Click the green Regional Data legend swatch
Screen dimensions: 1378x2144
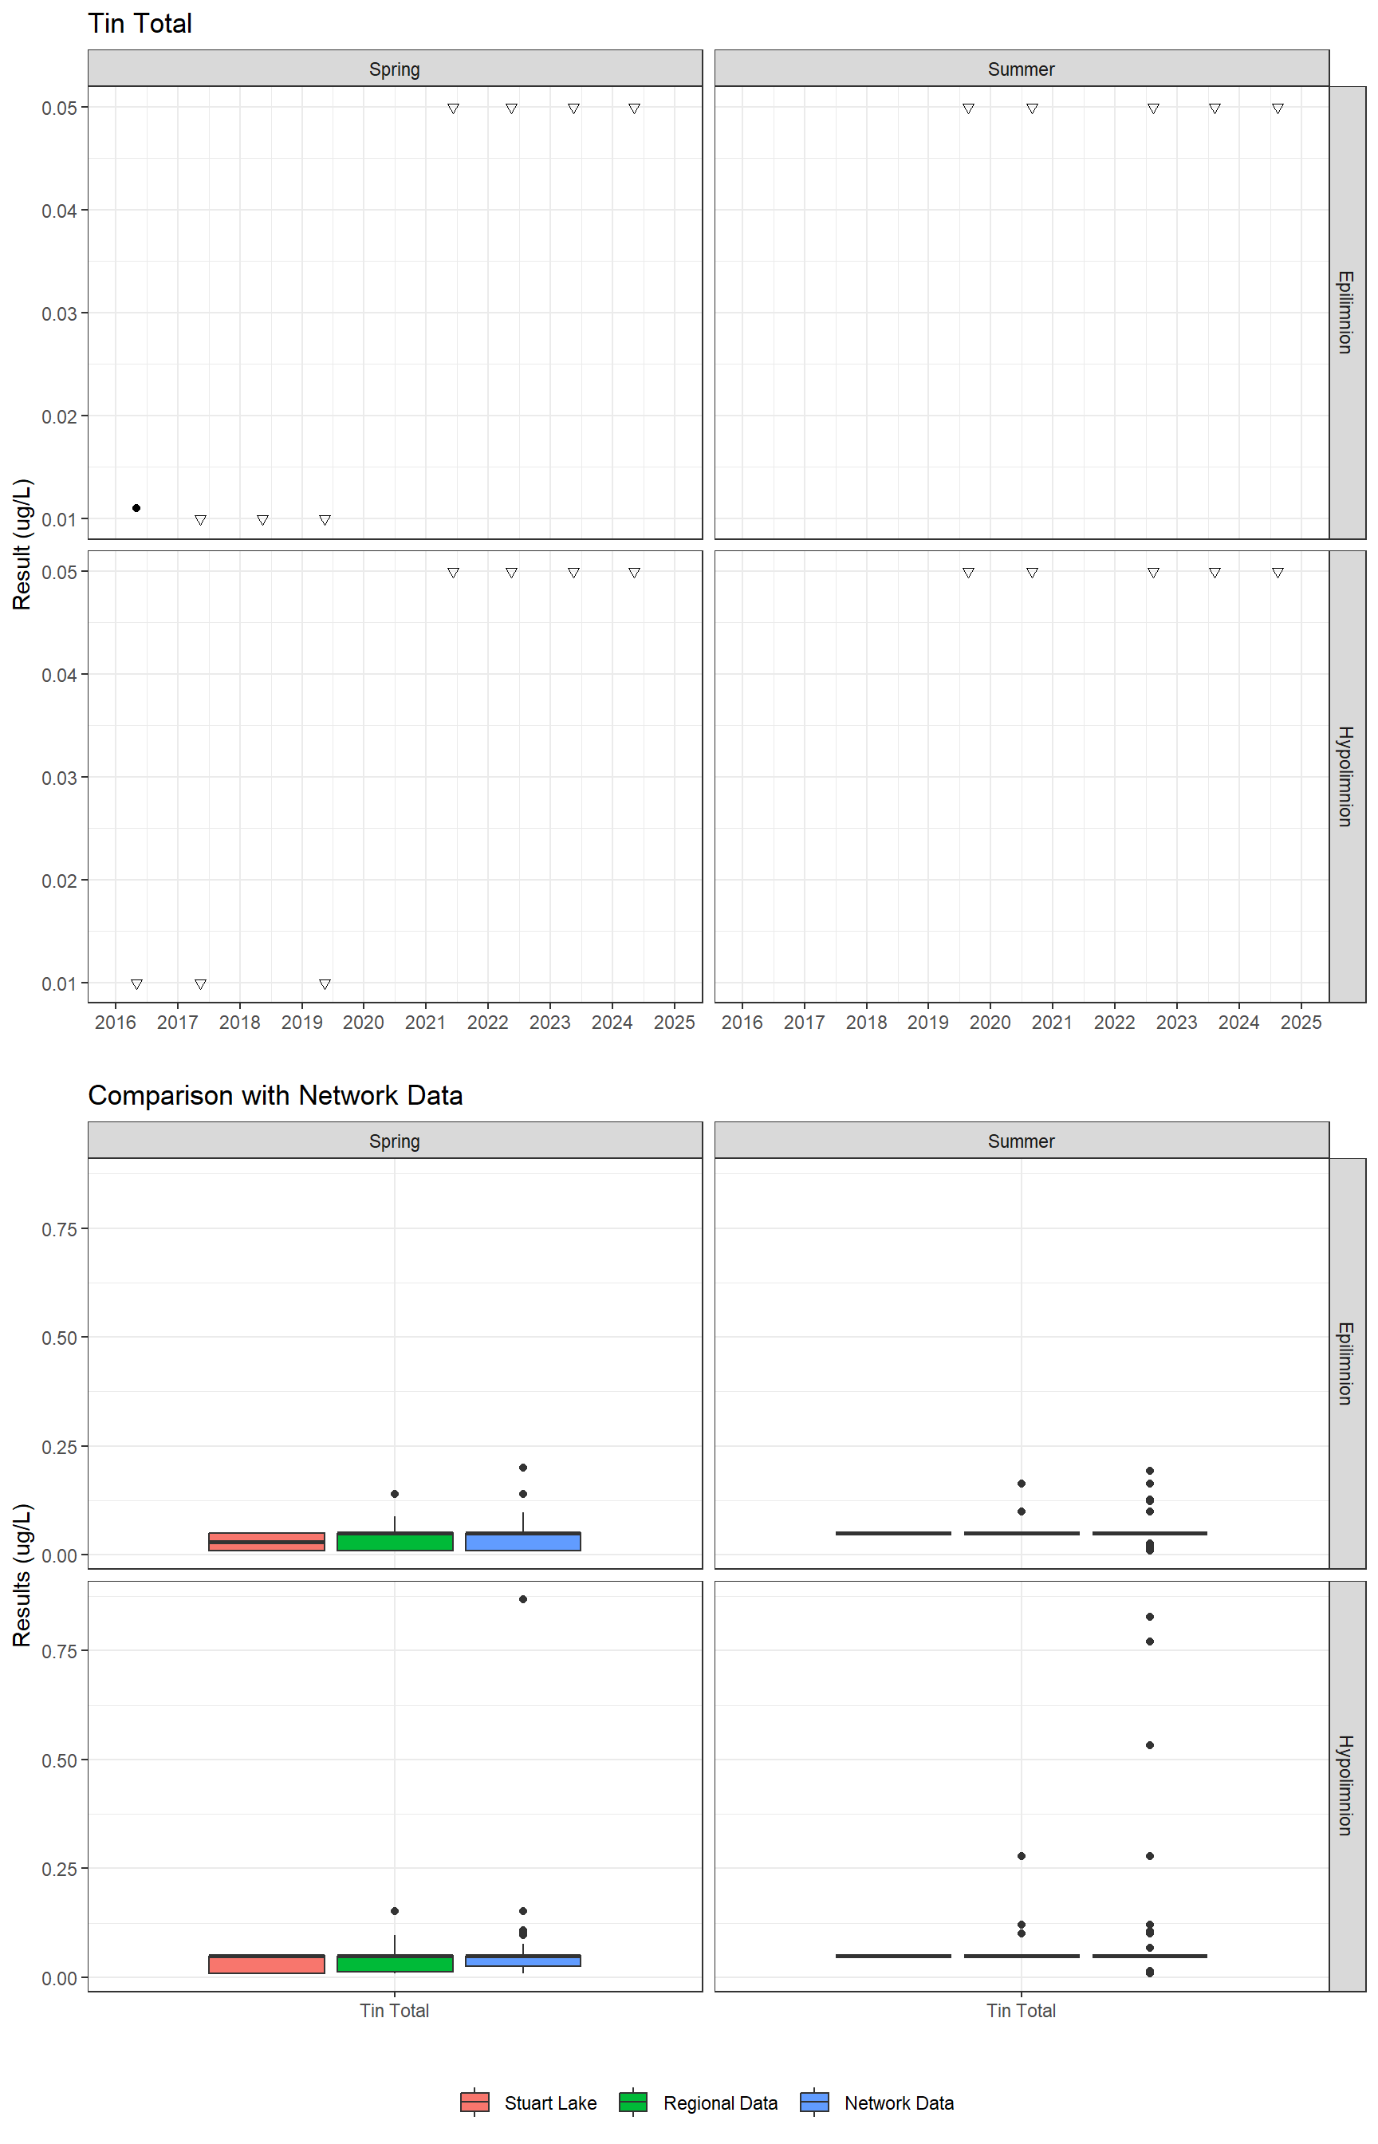coord(632,2102)
